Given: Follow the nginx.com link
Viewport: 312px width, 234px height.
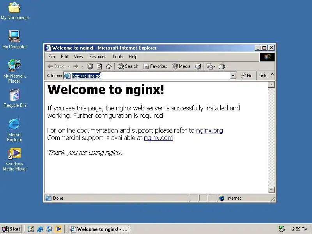Looking at the screenshot, I should coord(158,138).
